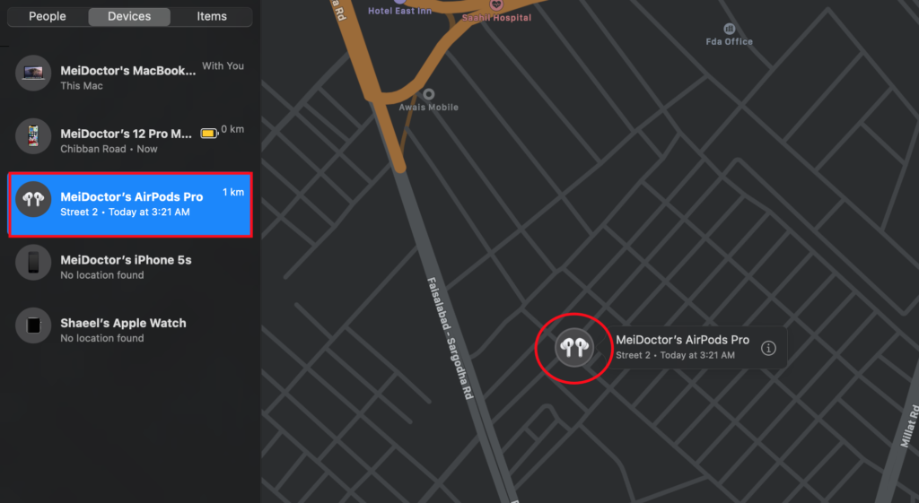
Task: Click the 12 Pro Max iPhone icon
Action: (x=33, y=136)
